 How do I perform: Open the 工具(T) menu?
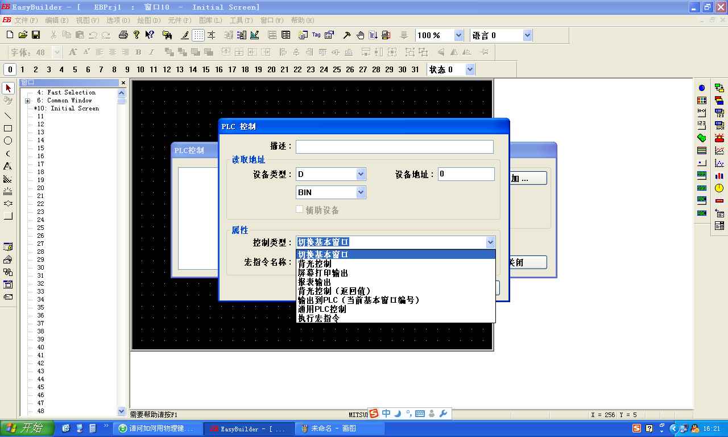(x=241, y=20)
